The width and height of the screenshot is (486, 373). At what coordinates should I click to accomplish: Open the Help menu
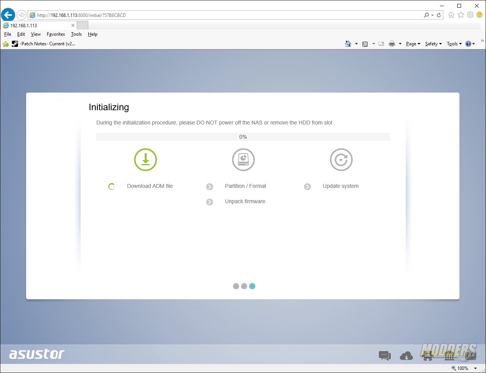click(93, 34)
